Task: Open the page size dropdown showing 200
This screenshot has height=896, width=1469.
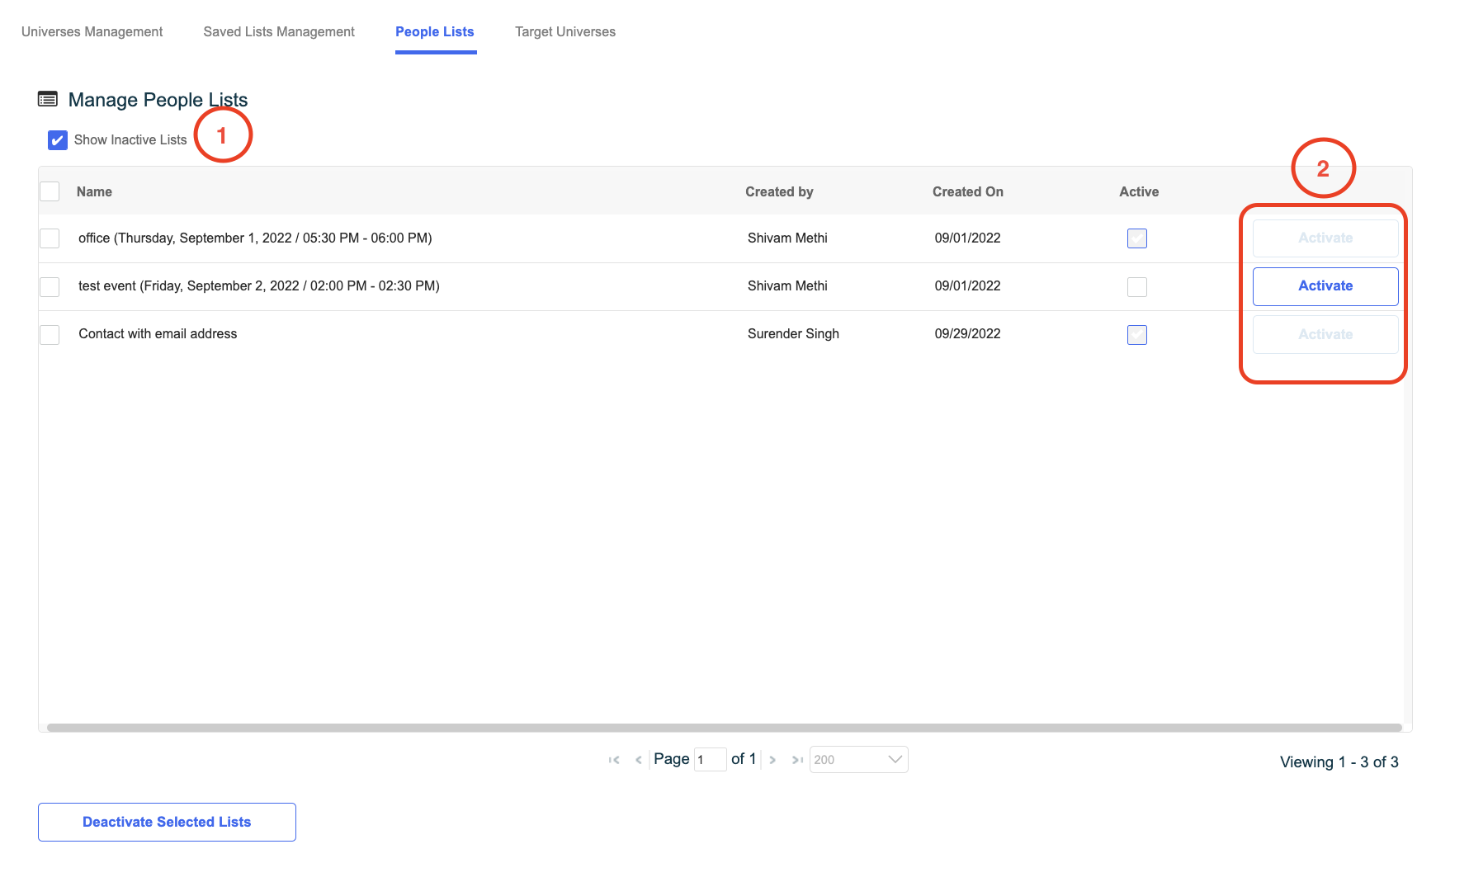Action: click(x=859, y=760)
